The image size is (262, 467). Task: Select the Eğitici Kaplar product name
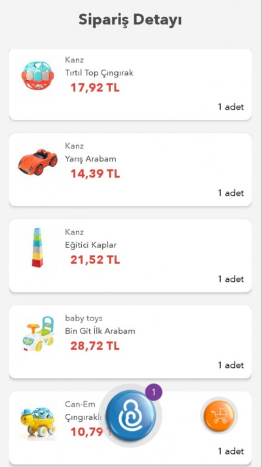[91, 245]
